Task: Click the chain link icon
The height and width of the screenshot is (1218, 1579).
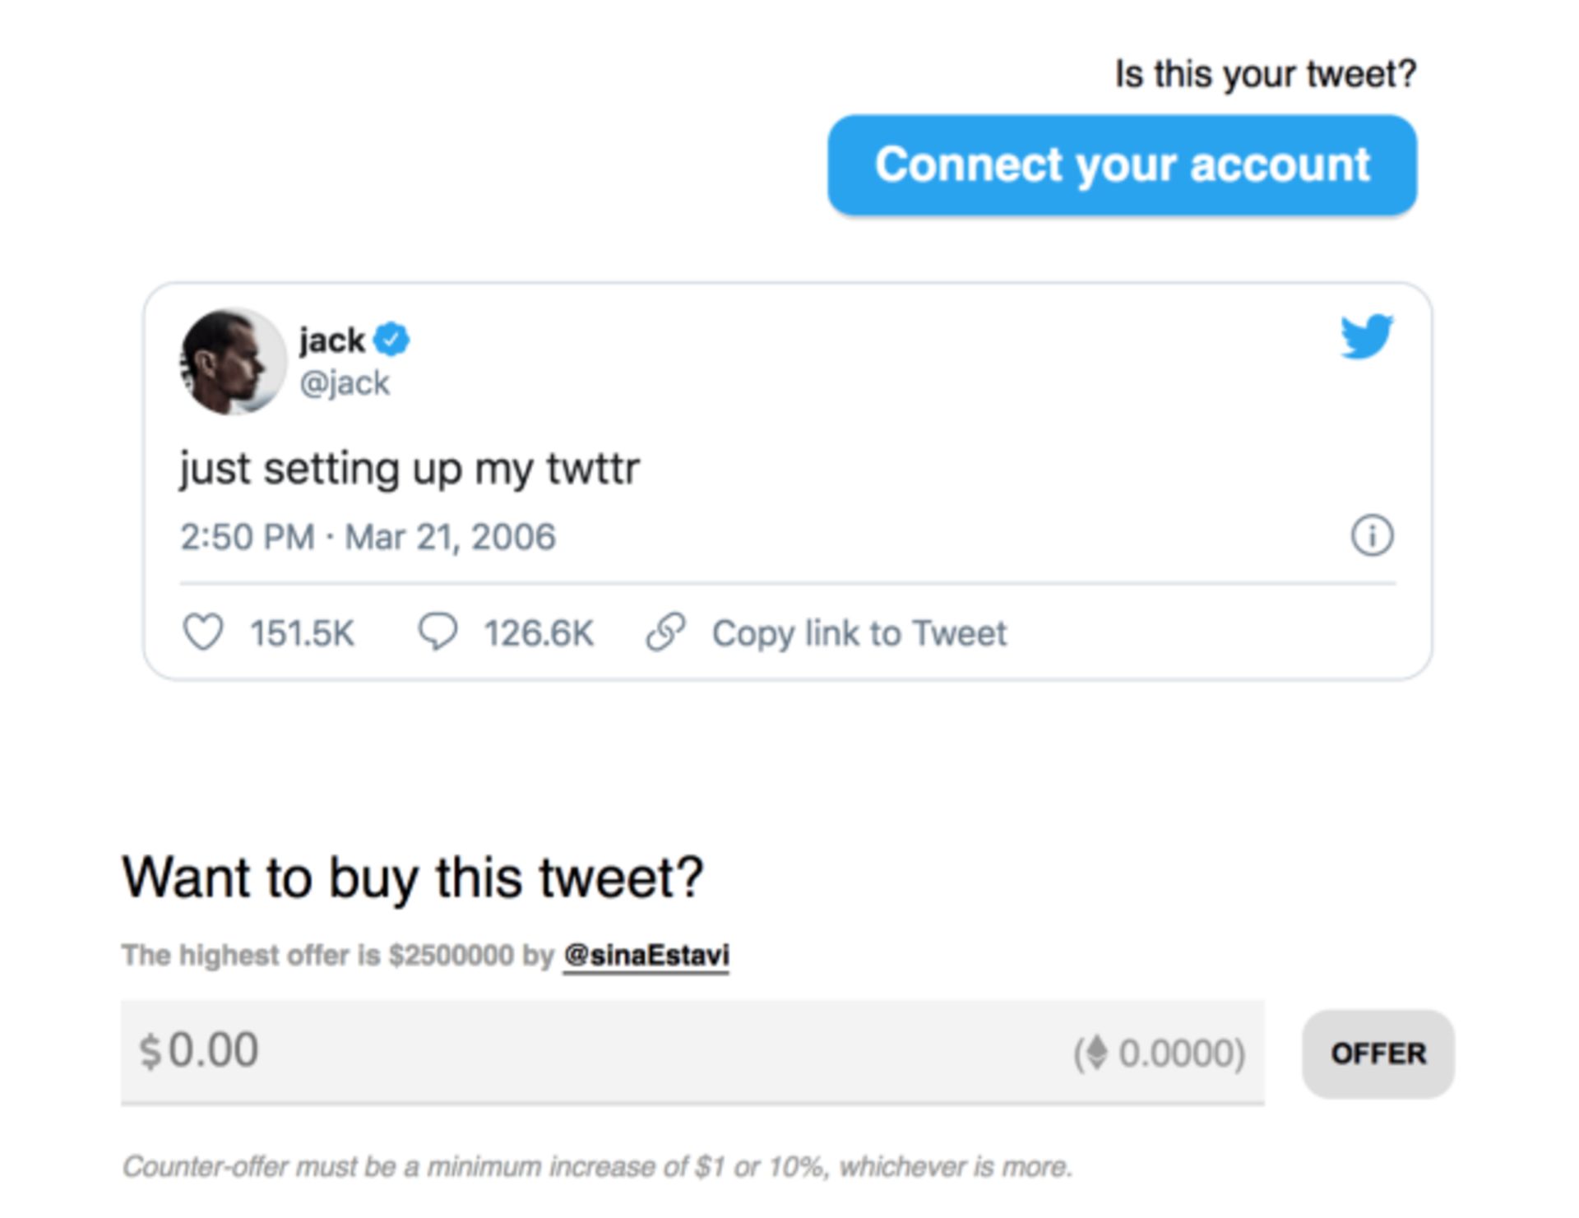Action: 665,632
